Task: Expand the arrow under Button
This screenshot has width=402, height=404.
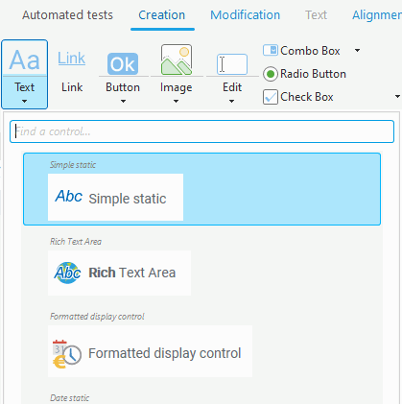Action: (x=123, y=102)
